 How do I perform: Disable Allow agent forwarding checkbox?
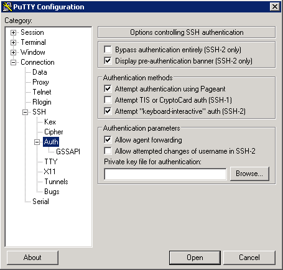coord(108,140)
